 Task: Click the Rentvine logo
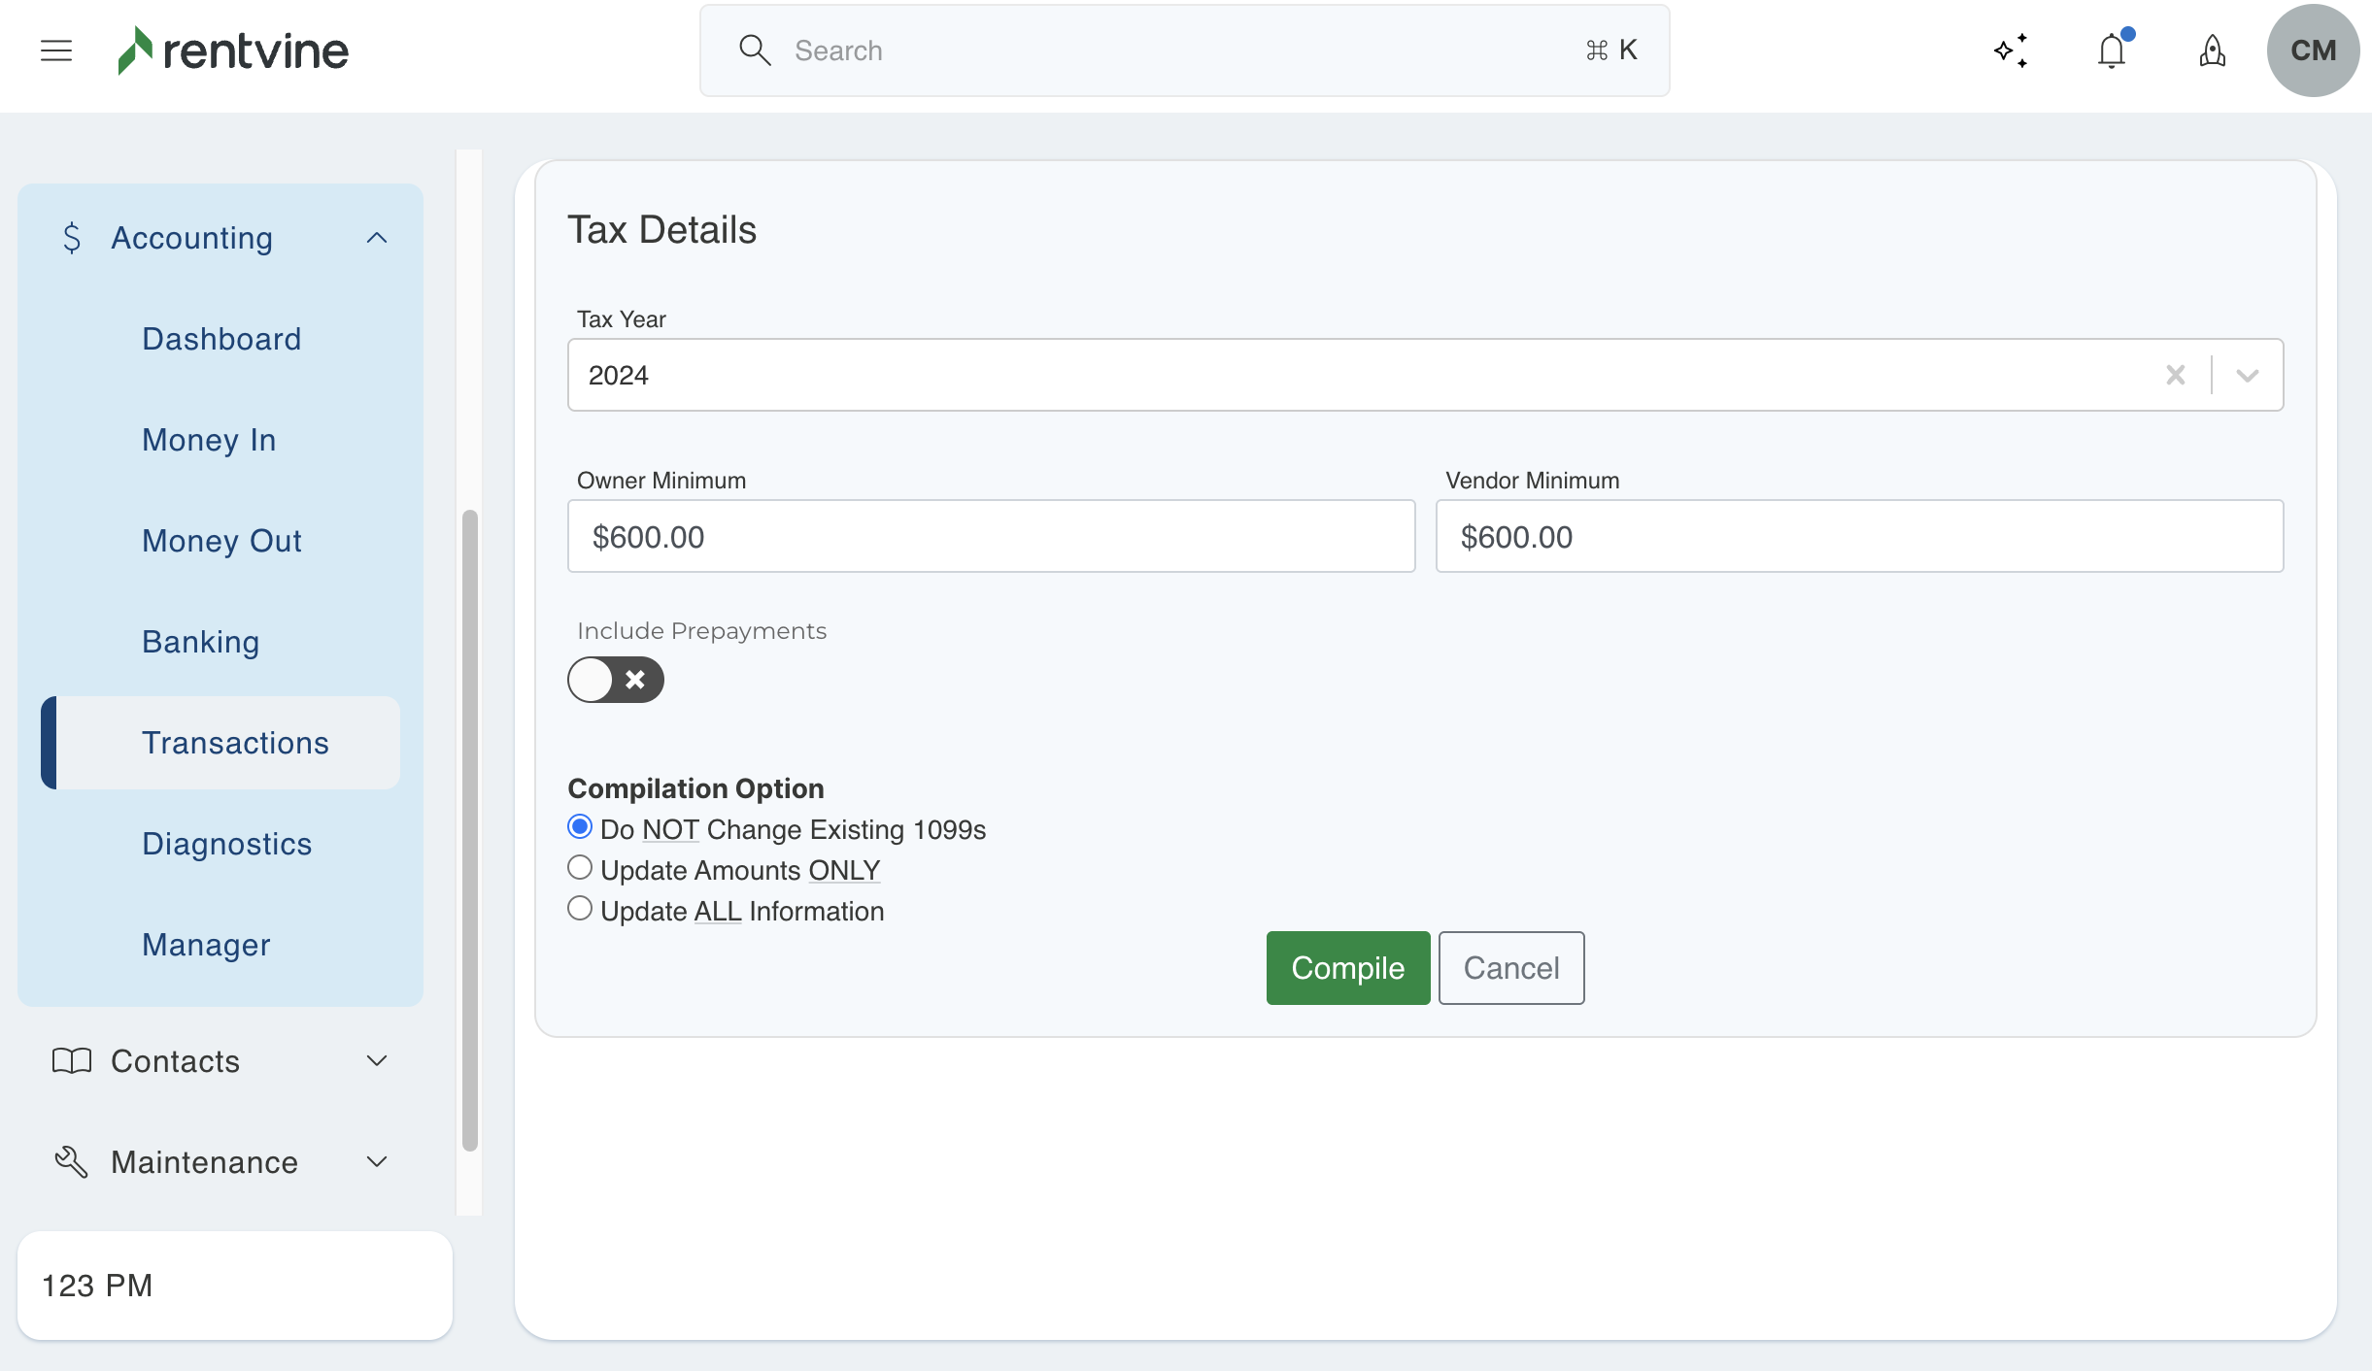pyautogui.click(x=233, y=50)
